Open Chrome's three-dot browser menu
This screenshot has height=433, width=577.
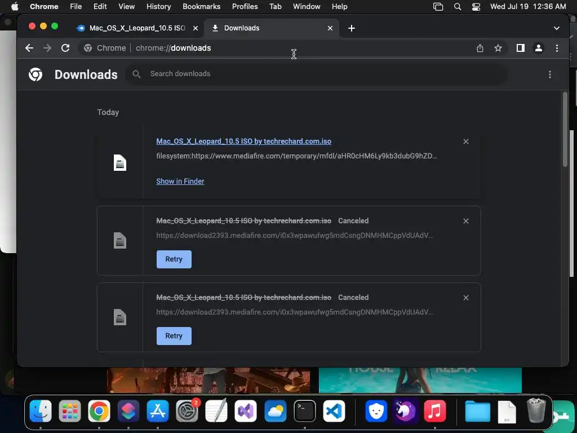(557, 48)
